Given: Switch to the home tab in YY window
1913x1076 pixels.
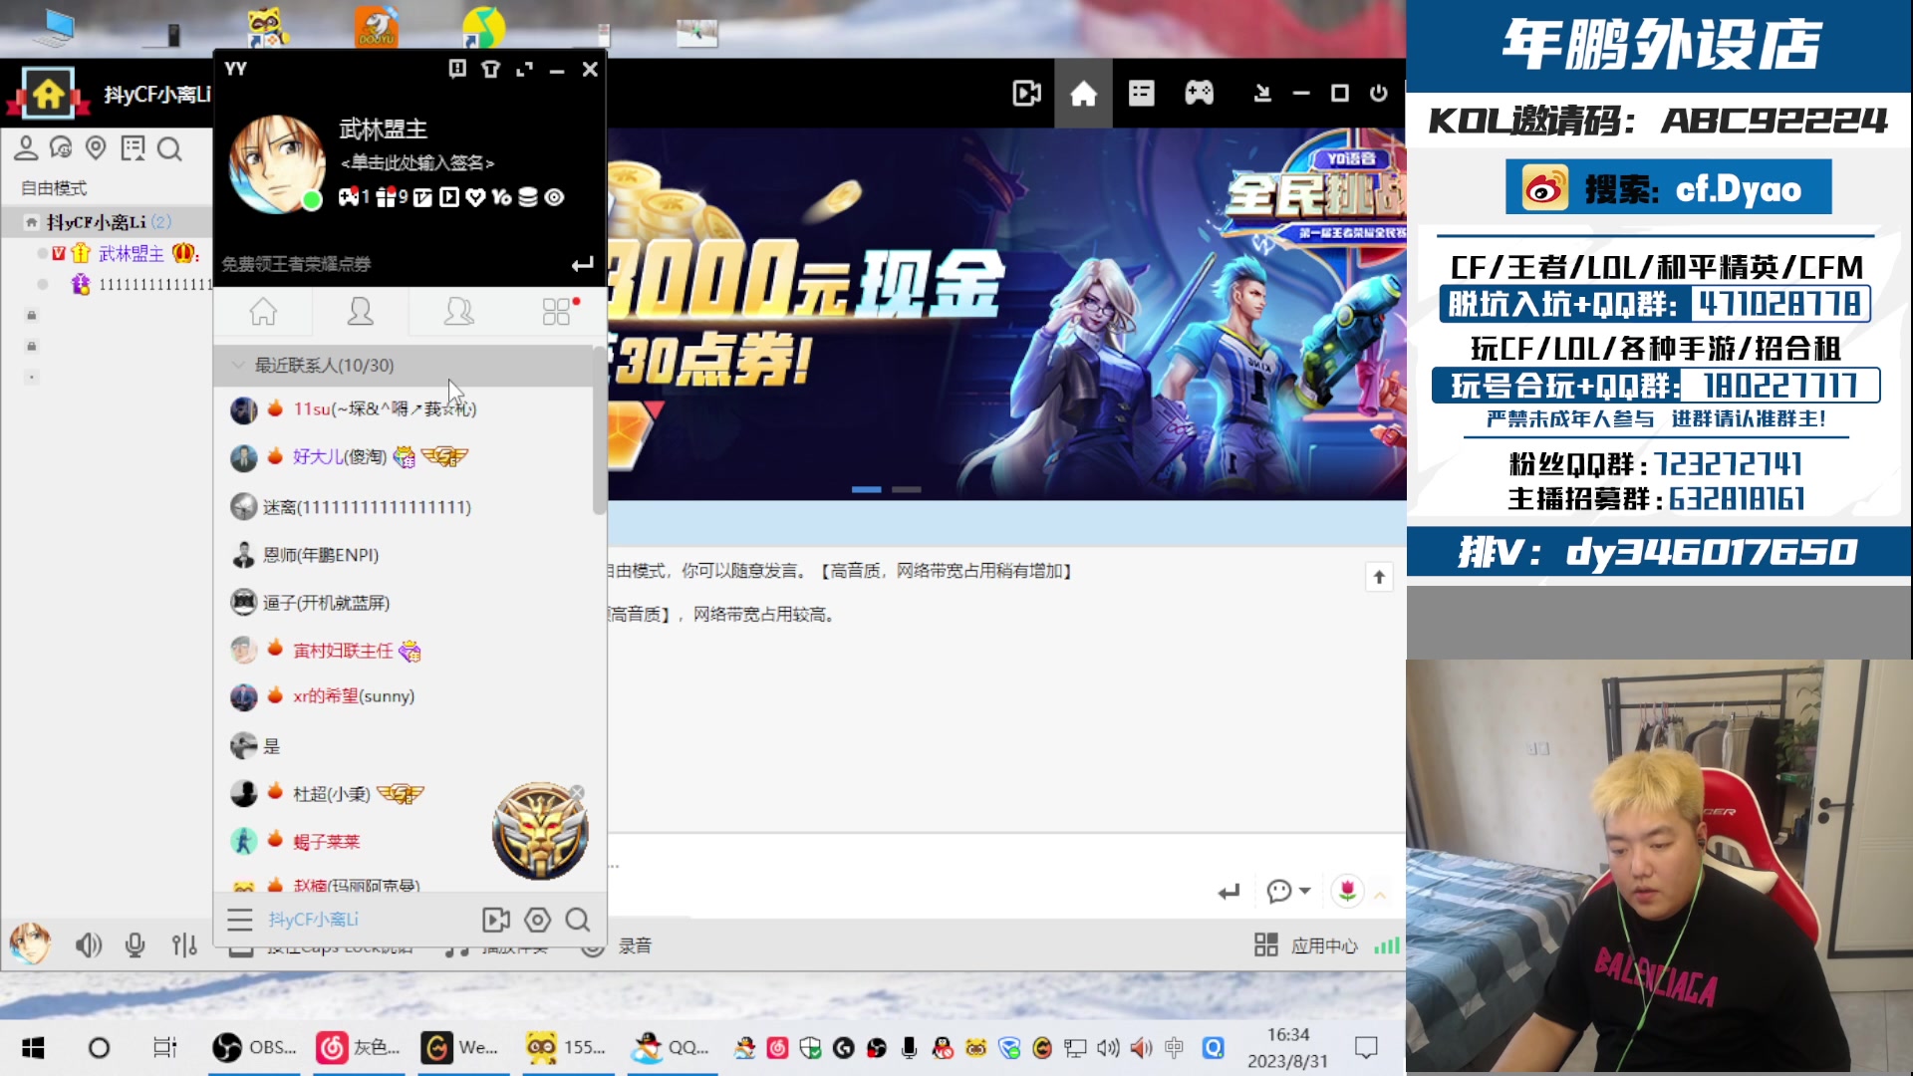Looking at the screenshot, I should click(x=263, y=312).
